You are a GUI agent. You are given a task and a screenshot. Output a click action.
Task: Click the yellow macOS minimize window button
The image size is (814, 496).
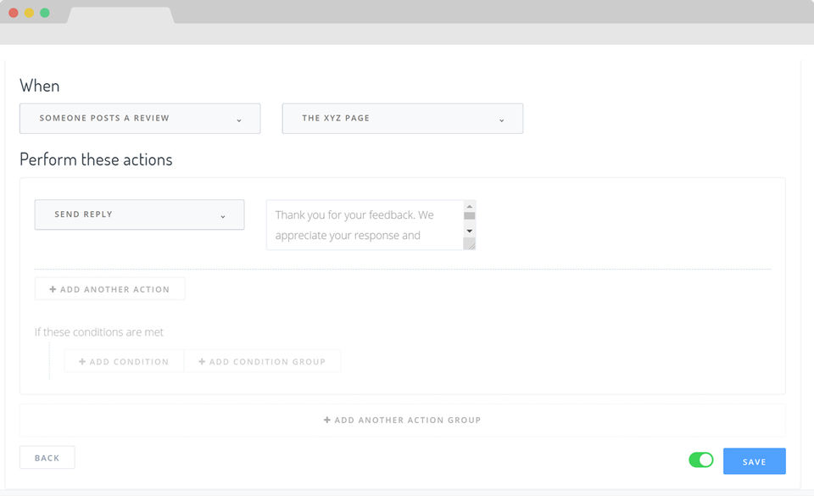click(x=29, y=13)
